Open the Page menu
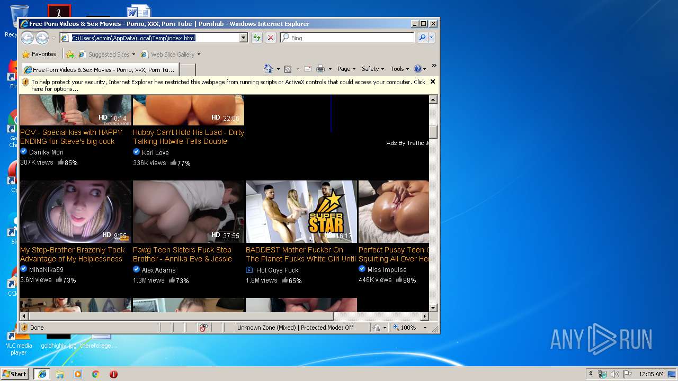 coord(346,69)
